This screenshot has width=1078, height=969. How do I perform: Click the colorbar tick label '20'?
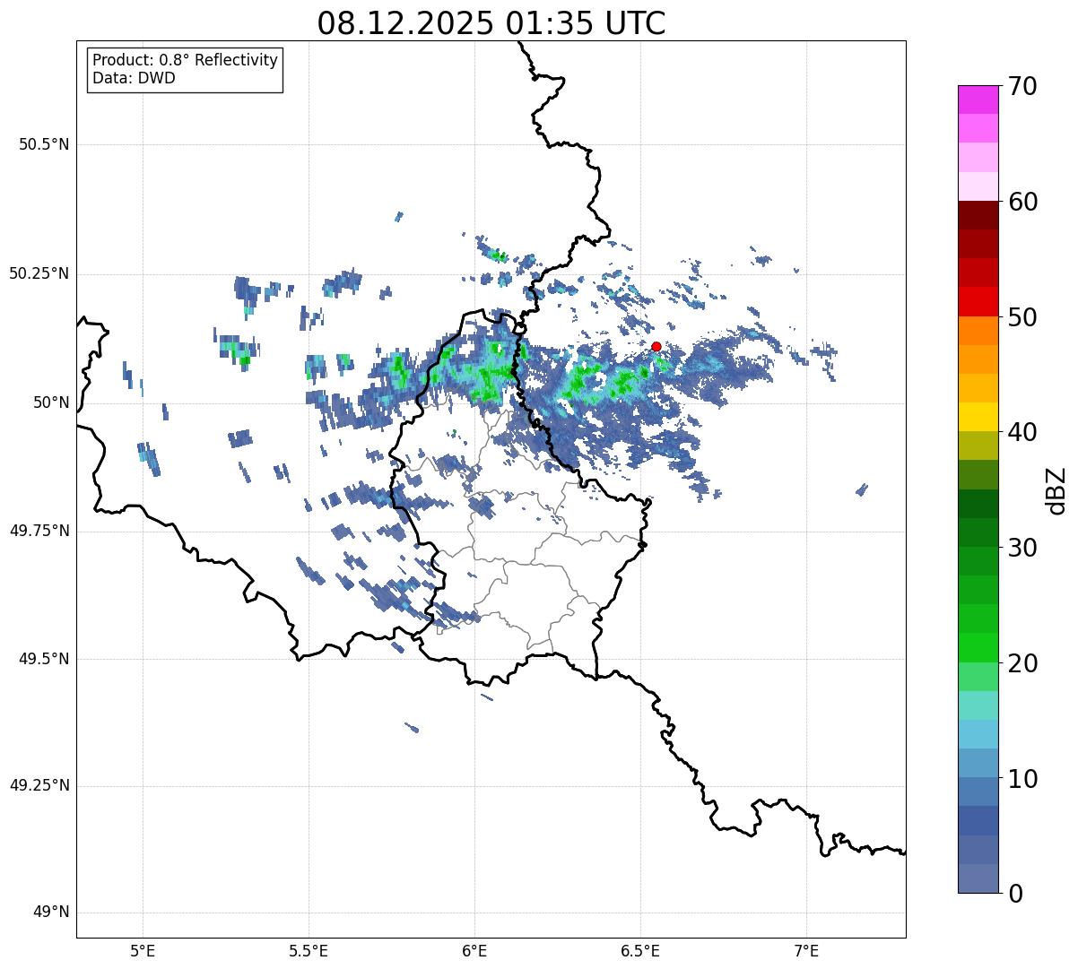click(x=1022, y=663)
